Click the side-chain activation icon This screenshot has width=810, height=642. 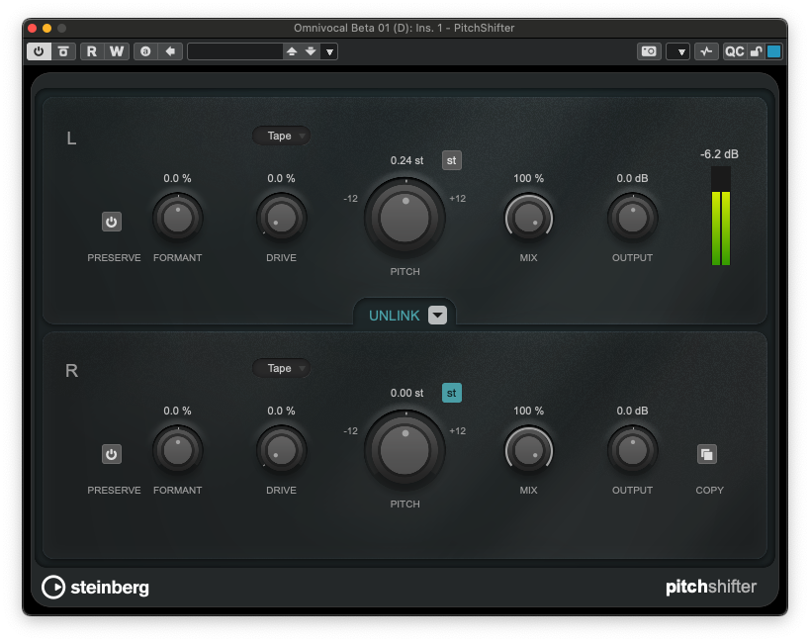[705, 51]
